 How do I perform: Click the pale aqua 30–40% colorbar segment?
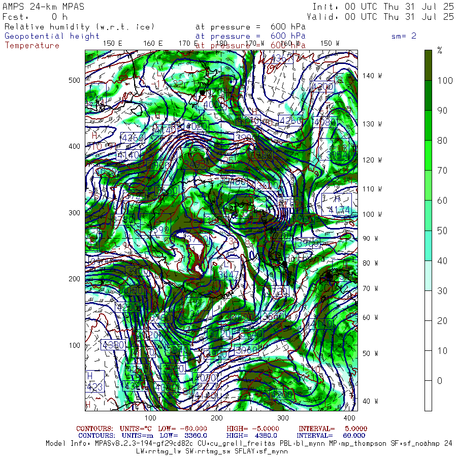click(x=428, y=275)
